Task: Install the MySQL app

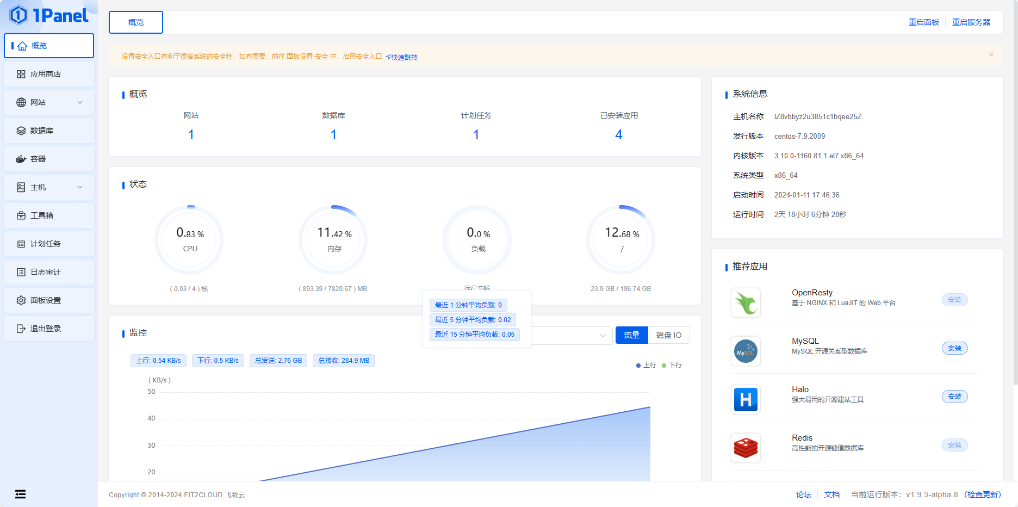Action: (955, 348)
